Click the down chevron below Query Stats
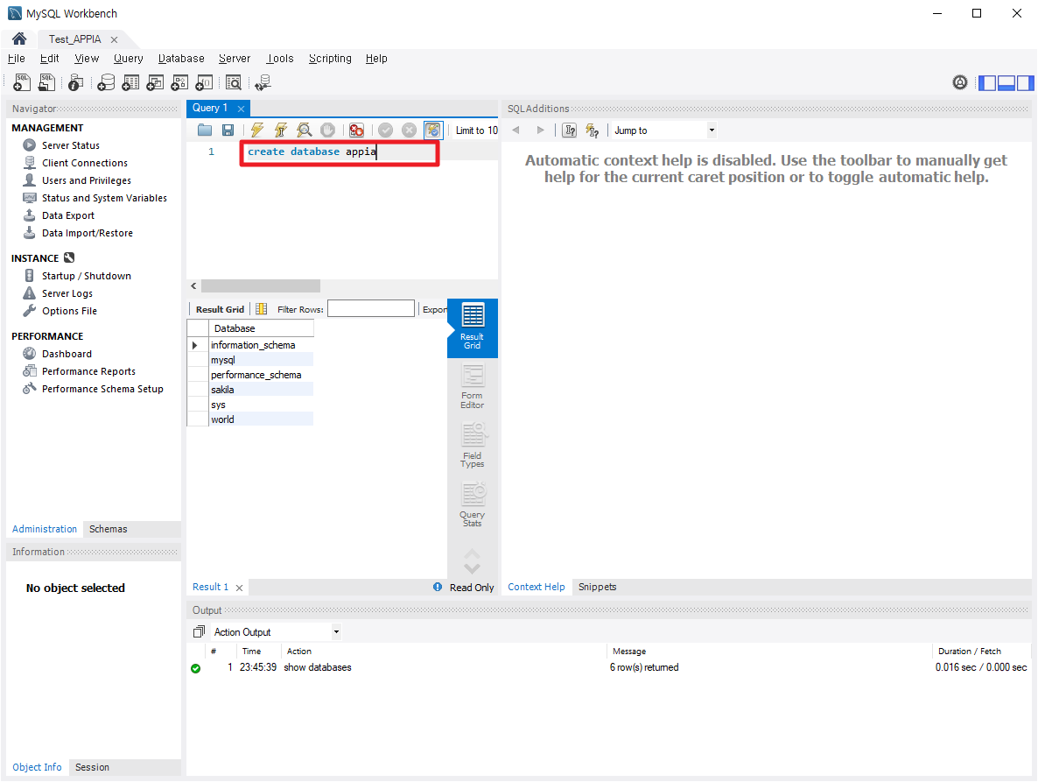The height and width of the screenshot is (782, 1038). 472,569
